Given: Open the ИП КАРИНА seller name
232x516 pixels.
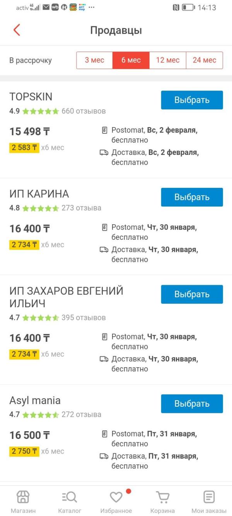Looking at the screenshot, I should pos(39,194).
